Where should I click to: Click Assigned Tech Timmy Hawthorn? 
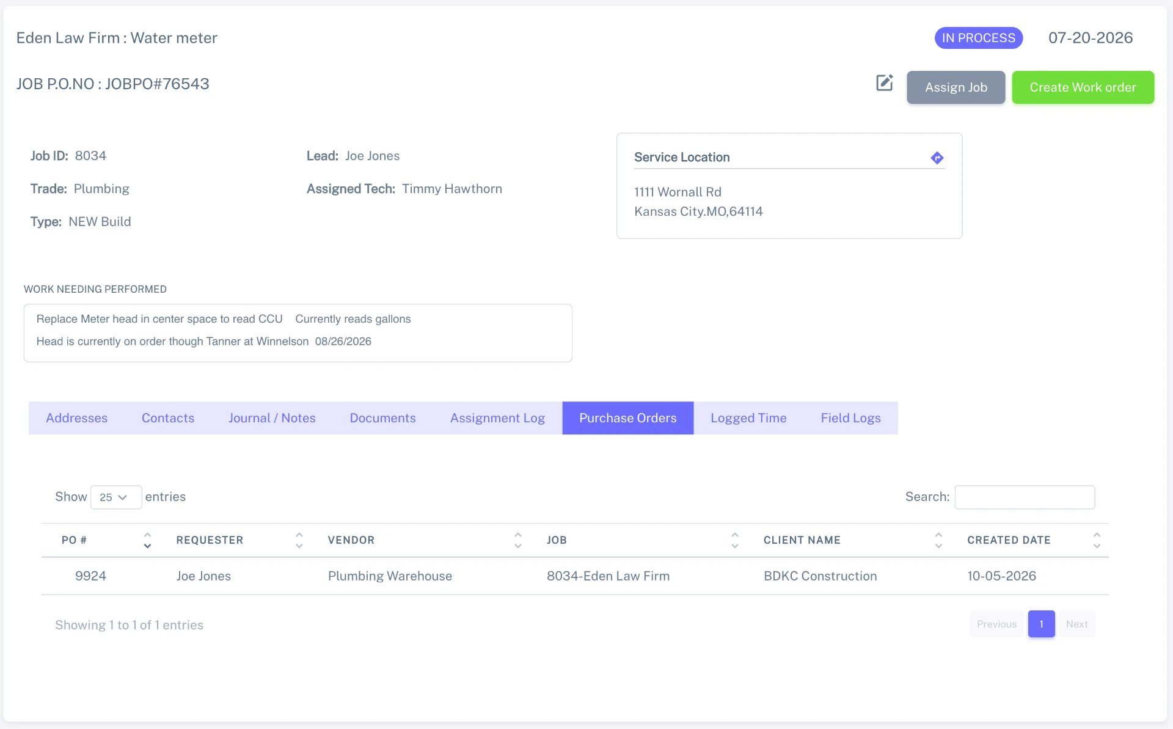click(x=452, y=189)
